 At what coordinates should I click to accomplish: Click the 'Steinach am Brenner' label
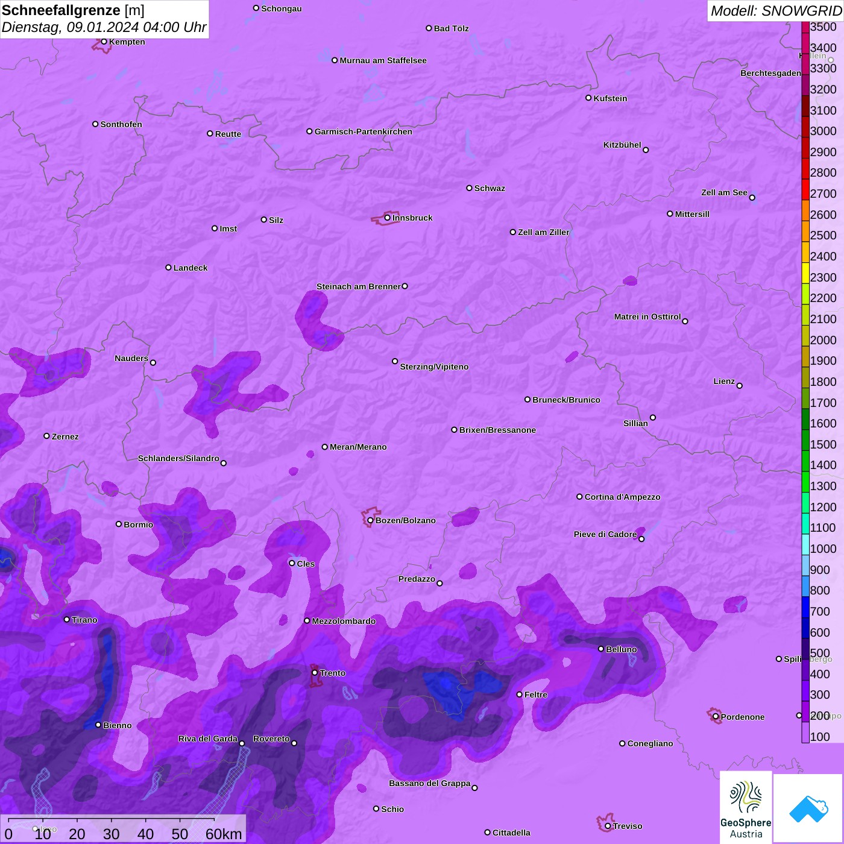(x=358, y=286)
